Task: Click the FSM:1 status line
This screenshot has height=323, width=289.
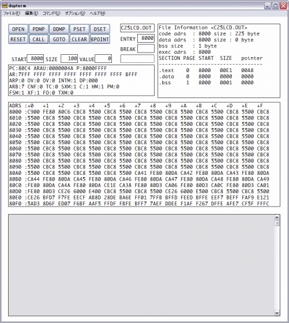Action: tap(41, 93)
